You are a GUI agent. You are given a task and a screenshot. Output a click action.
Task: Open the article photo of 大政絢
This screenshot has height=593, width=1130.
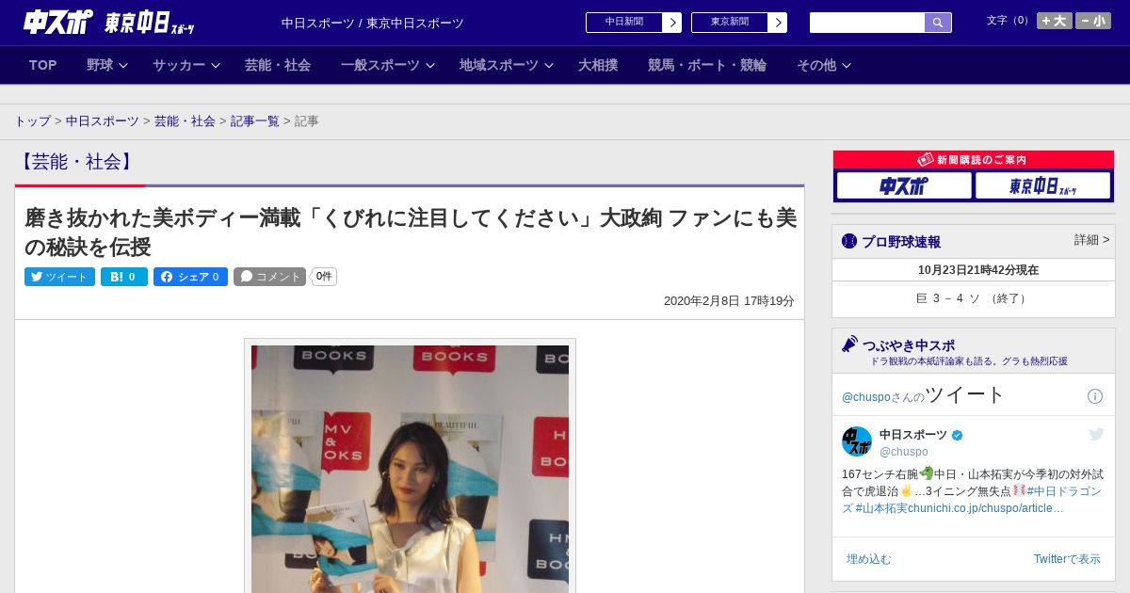(410, 468)
